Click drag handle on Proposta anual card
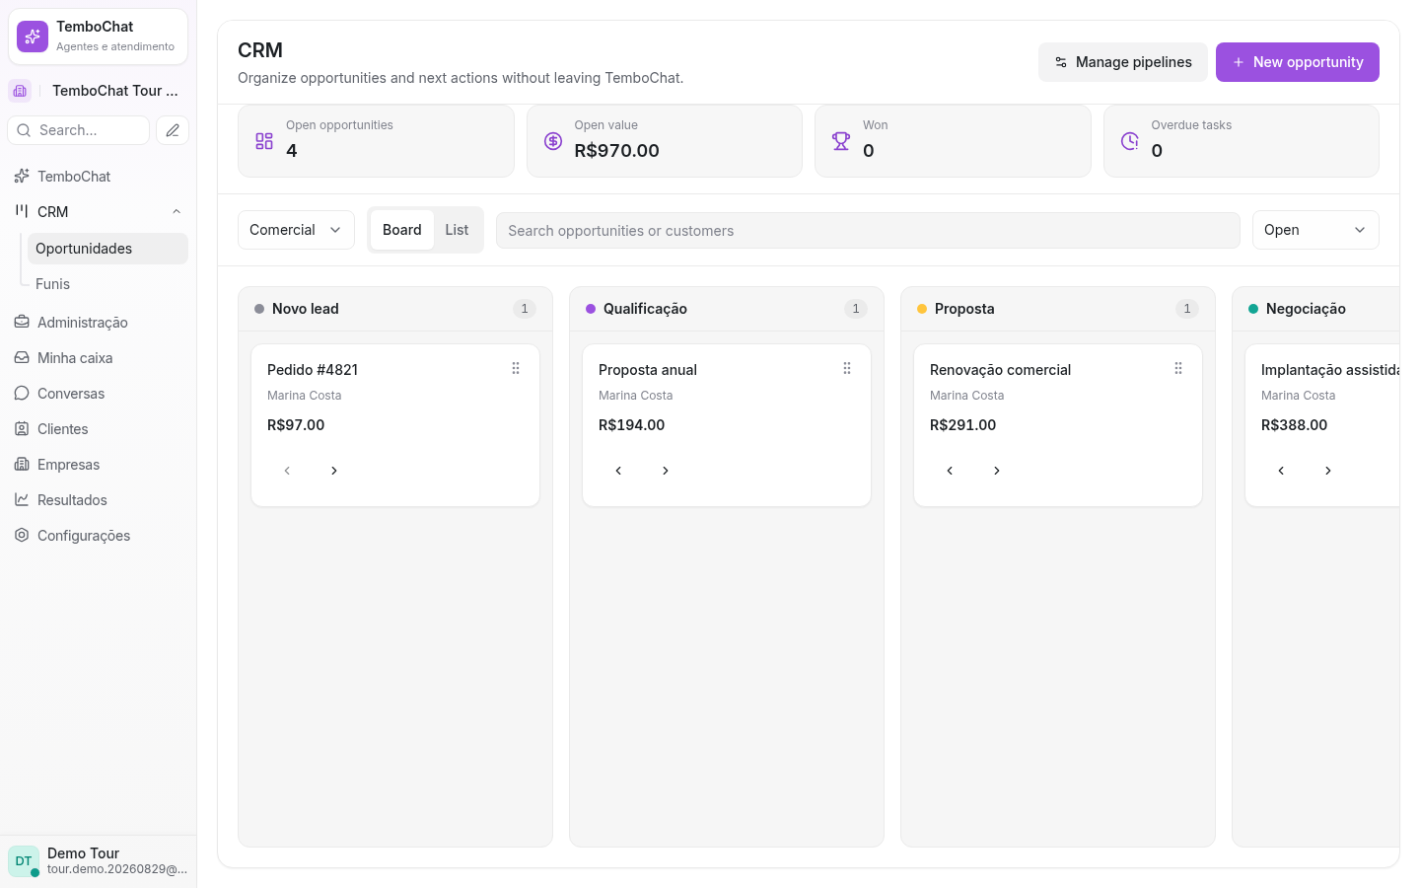1420x888 pixels. click(x=847, y=368)
